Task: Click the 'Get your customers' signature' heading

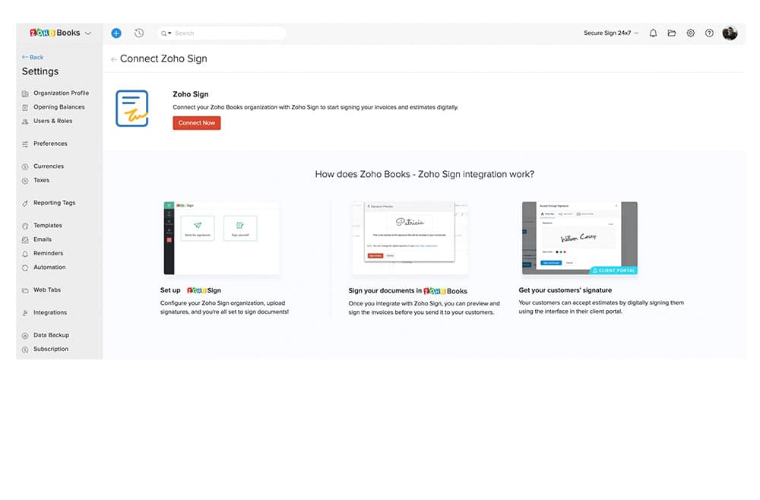Action: pyautogui.click(x=565, y=290)
